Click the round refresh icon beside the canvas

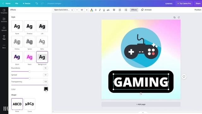point(184,76)
